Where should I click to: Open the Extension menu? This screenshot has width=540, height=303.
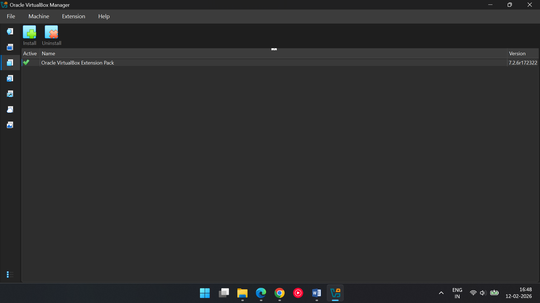[73, 16]
